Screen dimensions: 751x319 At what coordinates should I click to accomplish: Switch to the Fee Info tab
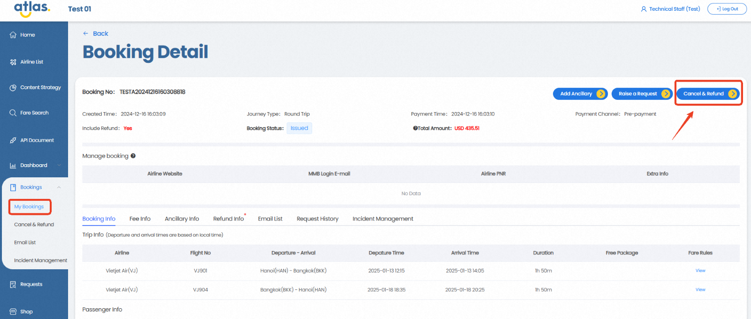[x=140, y=219]
